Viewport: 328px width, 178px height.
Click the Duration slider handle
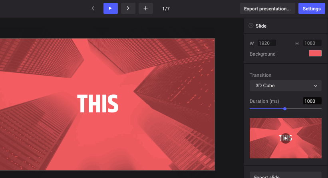tap(285, 108)
